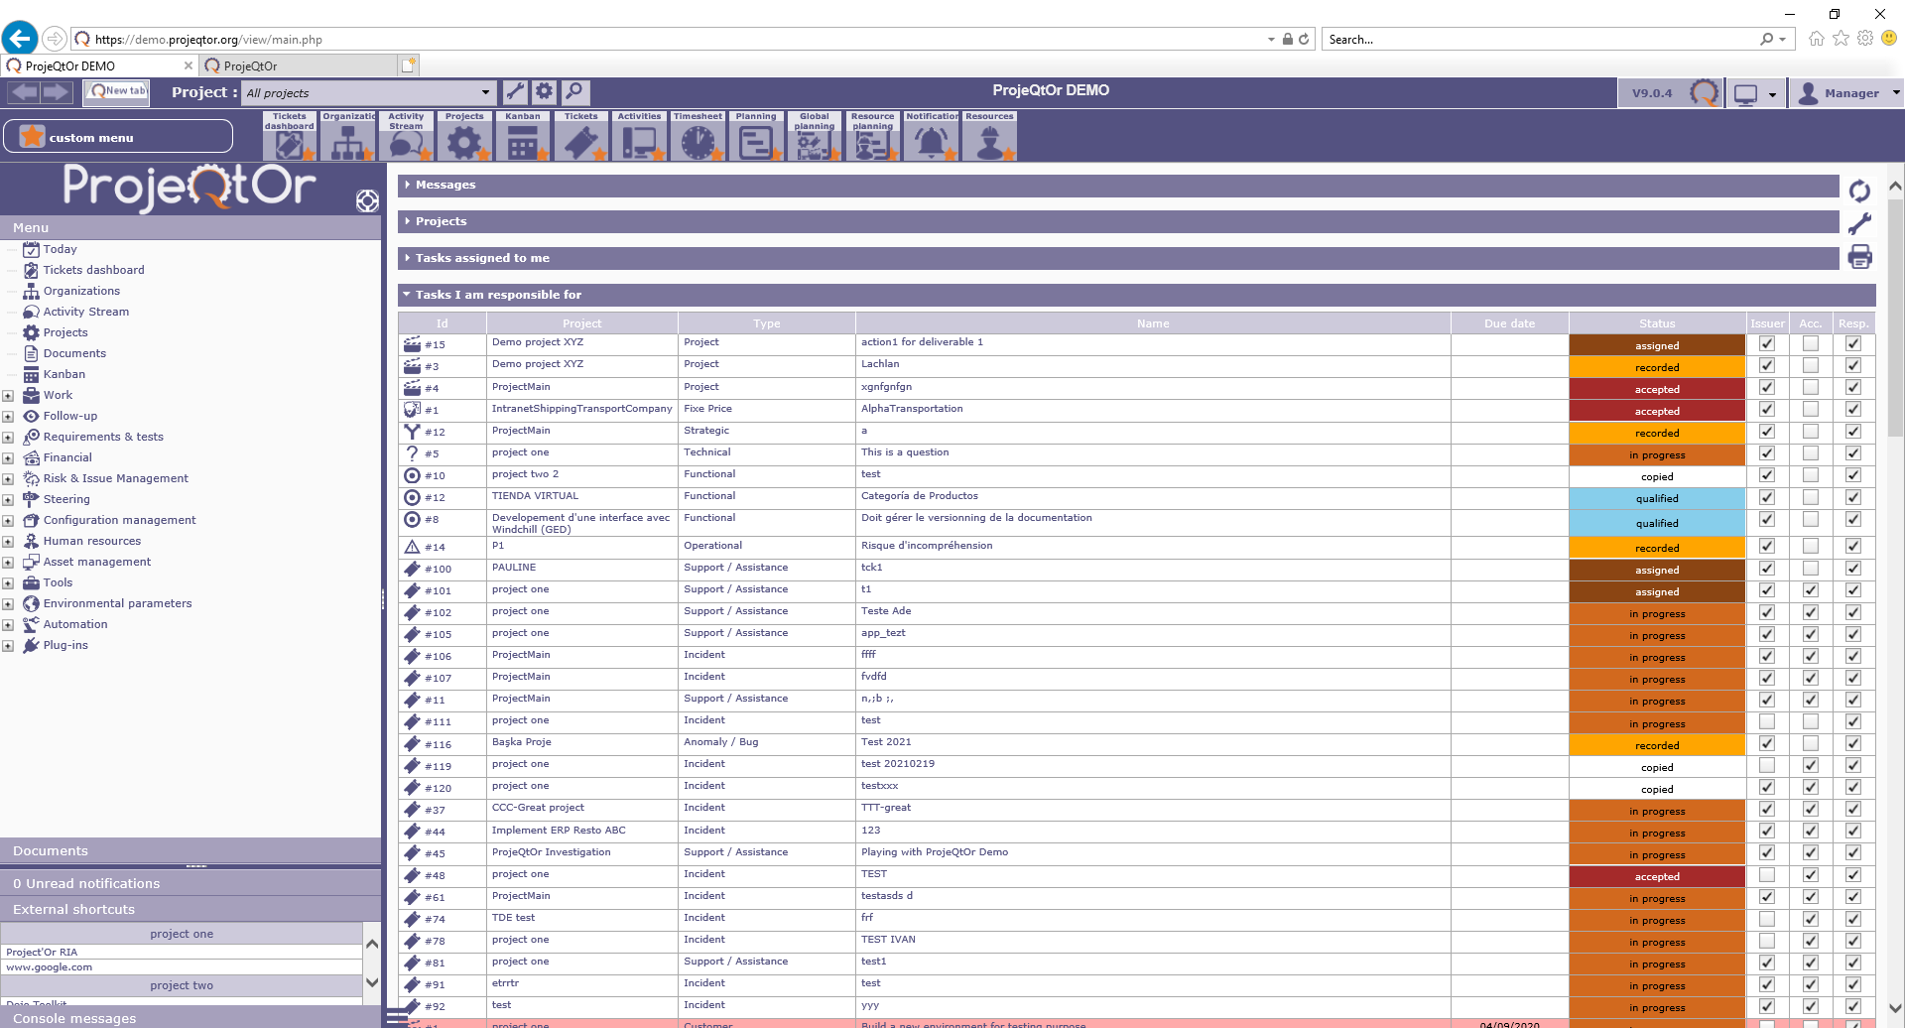The width and height of the screenshot is (1905, 1028).
Task: Toggle Acc. checkbox for row #15
Action: point(1811,344)
